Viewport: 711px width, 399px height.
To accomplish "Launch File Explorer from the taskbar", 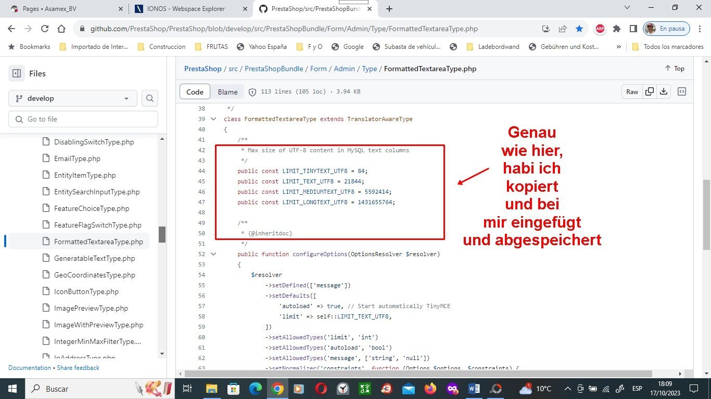I will 211,389.
